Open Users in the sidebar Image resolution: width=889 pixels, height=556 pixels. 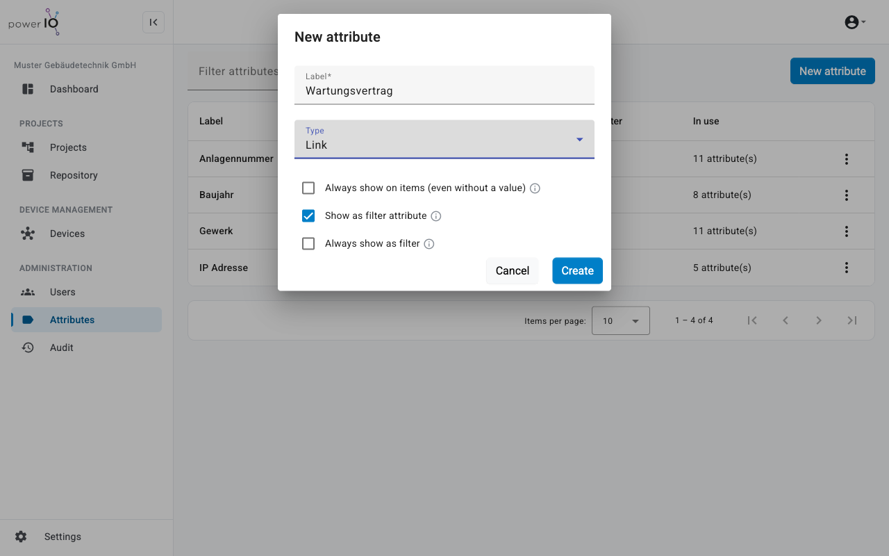pyautogui.click(x=86, y=292)
